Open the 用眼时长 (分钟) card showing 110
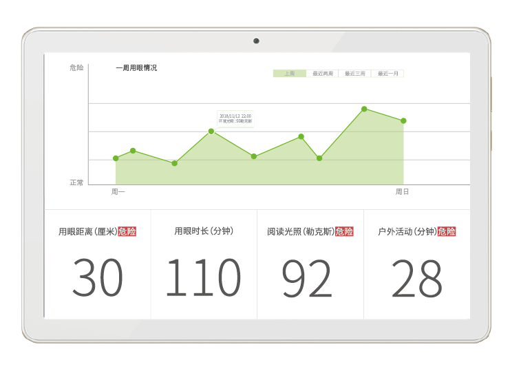The width and height of the screenshot is (510, 371). click(204, 264)
